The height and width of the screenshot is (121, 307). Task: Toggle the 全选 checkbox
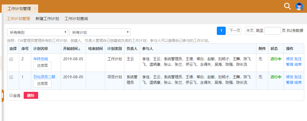11,95
